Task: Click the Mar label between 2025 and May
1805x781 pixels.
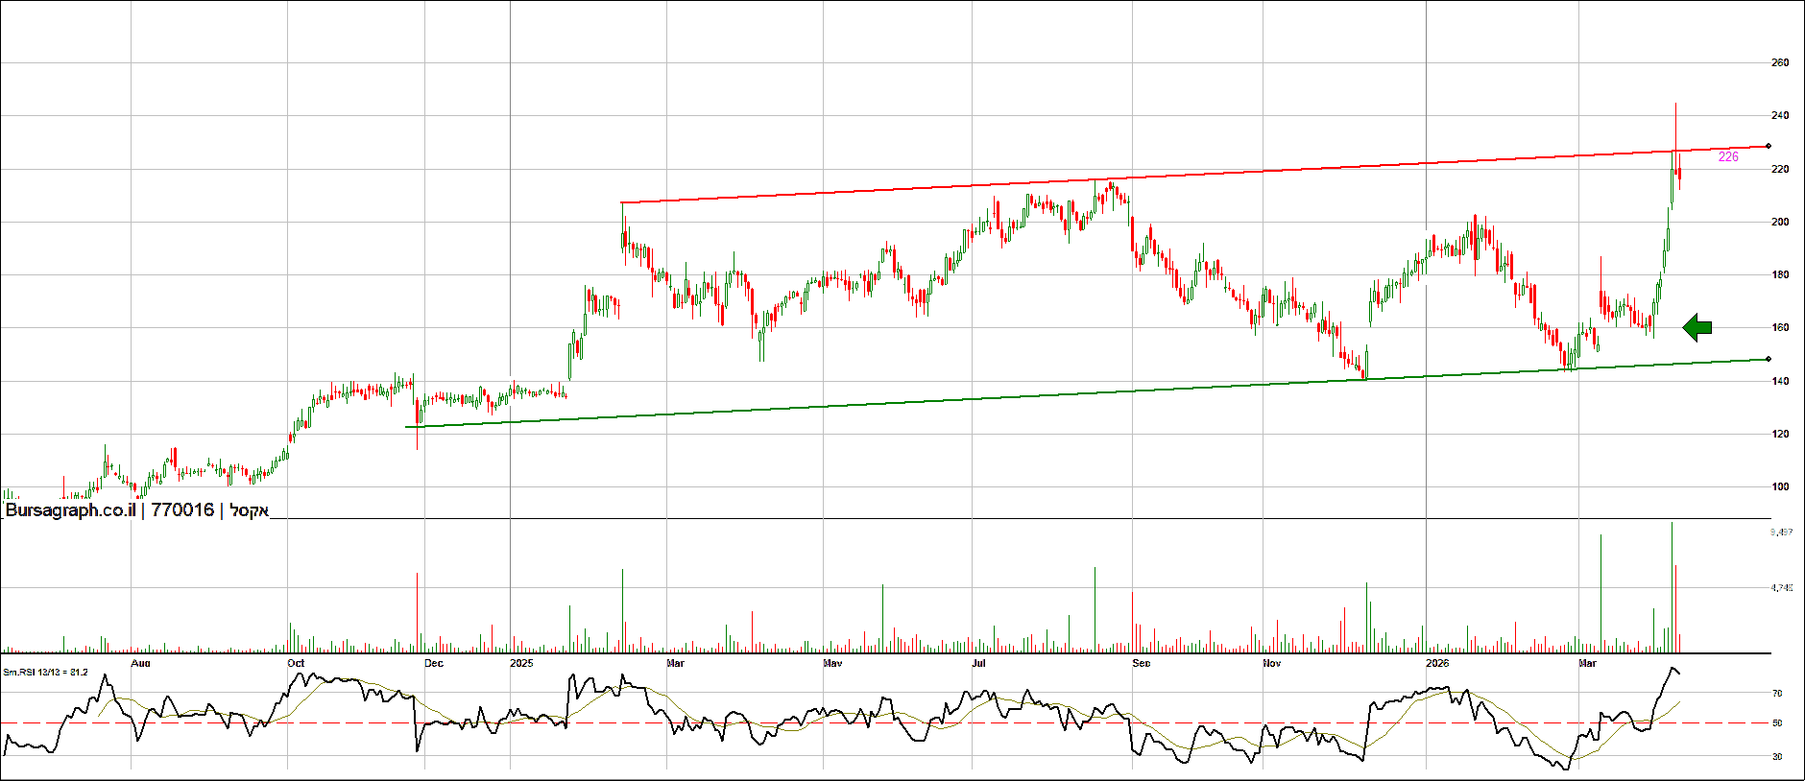Action: click(x=676, y=664)
